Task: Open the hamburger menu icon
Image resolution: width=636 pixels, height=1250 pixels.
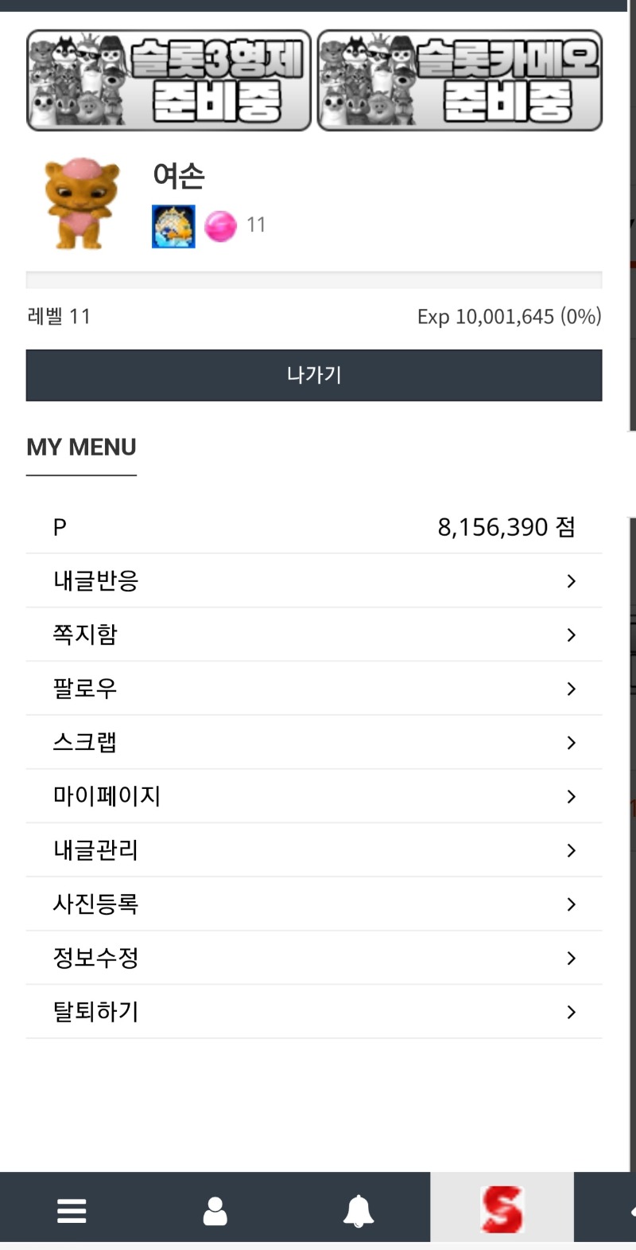Action: point(72,1211)
